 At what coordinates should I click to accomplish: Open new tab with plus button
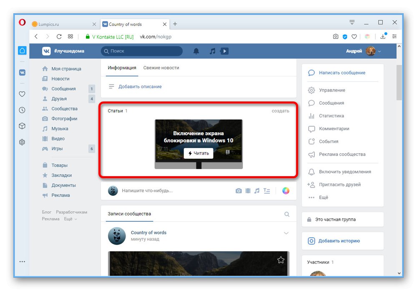[175, 24]
